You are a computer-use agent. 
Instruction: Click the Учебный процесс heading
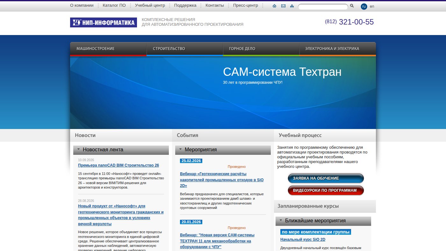[300, 135]
